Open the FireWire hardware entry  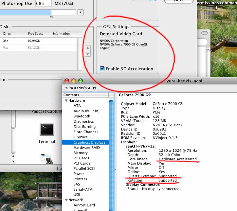tap(81, 137)
